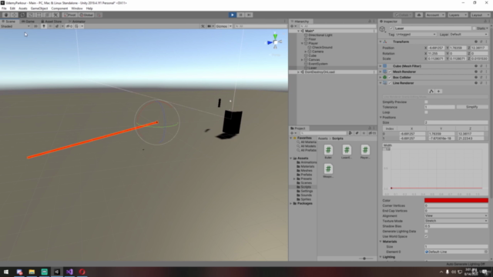The image size is (493, 277).
Task: Open scene camera settings icon
Action: coord(210,26)
